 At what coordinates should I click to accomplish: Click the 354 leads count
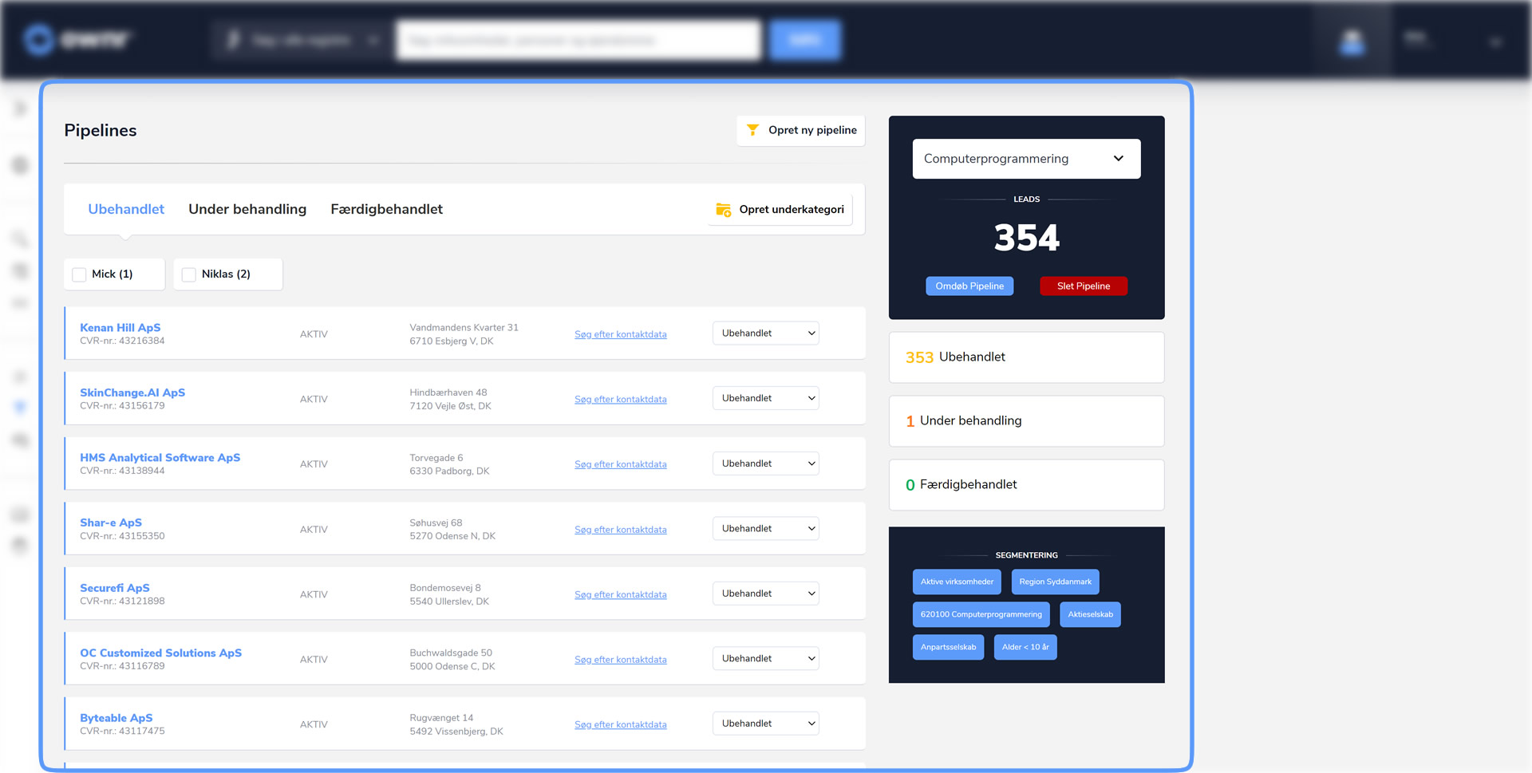1027,238
